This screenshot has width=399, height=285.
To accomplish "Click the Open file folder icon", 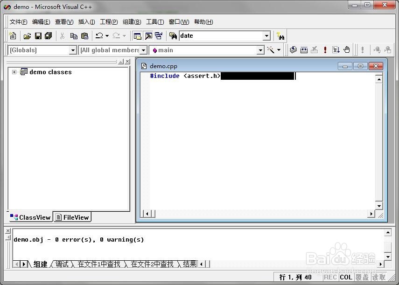I will (27, 36).
